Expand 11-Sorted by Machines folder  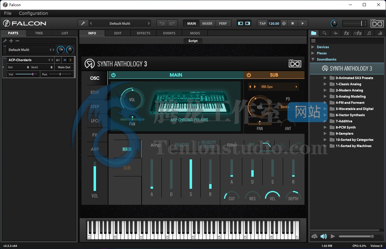[x=325, y=146]
